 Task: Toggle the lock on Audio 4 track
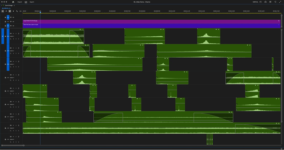(x=5, y=78)
